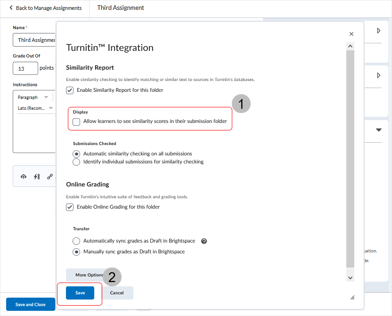Screen dimensions: 392x316
Task: Click the Submissions Checked label
Action: tap(95, 144)
